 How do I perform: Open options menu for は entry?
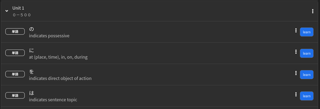(x=296, y=94)
